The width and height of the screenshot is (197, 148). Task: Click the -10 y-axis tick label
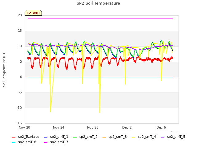click(x=19, y=108)
